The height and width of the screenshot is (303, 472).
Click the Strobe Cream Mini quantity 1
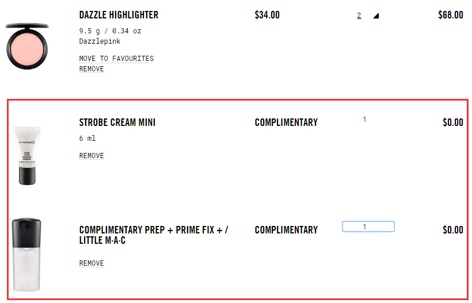point(364,120)
